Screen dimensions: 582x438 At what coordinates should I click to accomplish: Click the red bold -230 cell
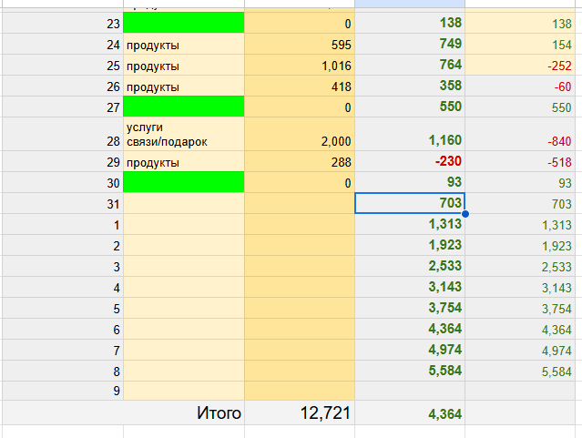pyautogui.click(x=410, y=161)
